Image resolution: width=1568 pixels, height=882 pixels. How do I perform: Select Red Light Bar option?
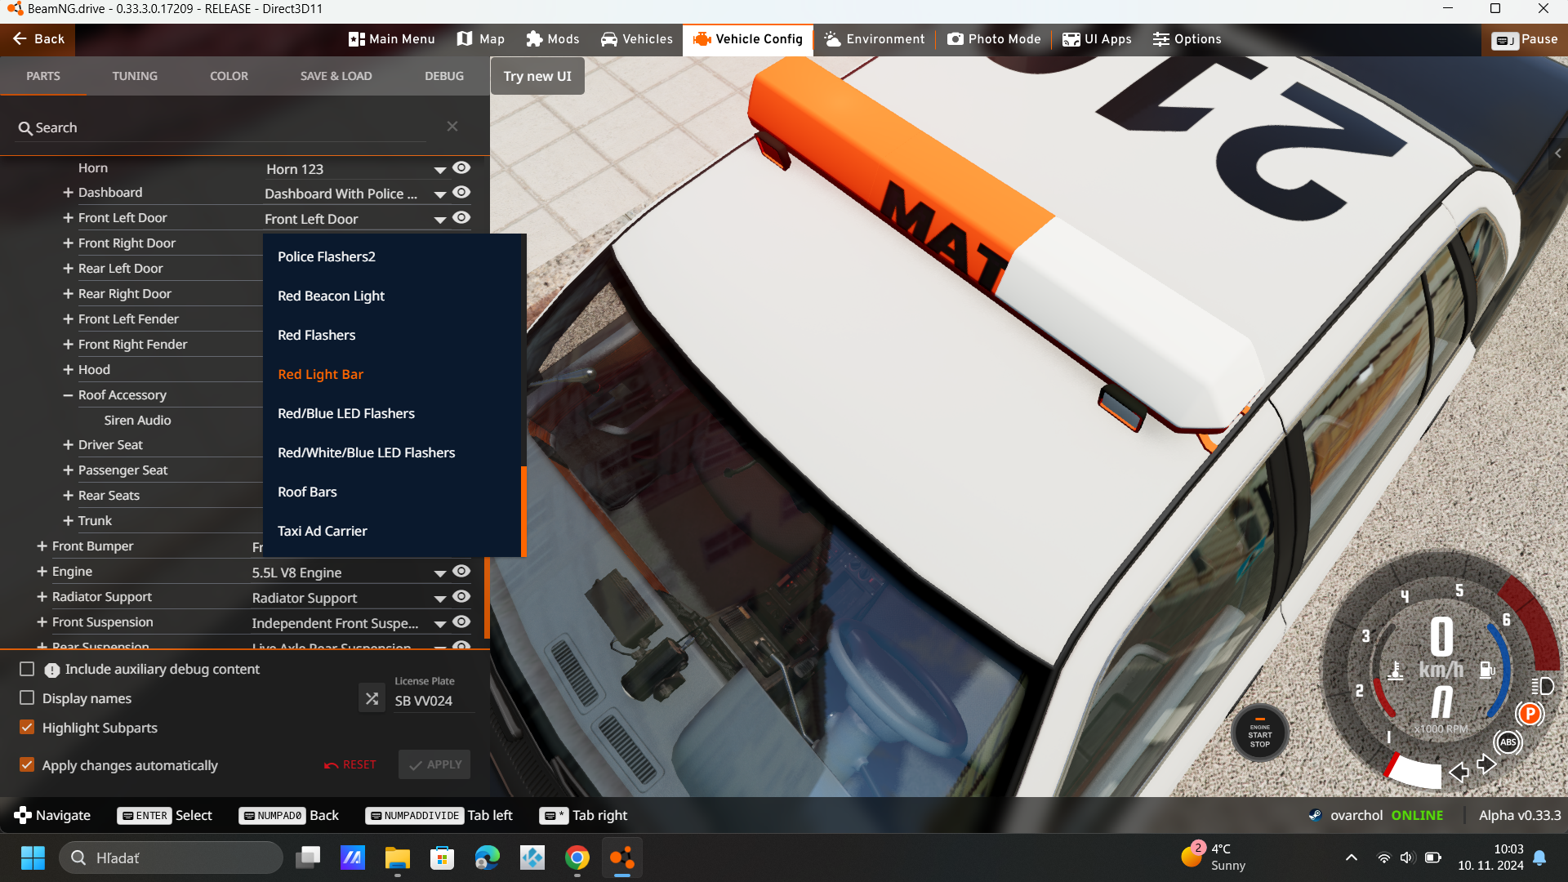(392, 374)
